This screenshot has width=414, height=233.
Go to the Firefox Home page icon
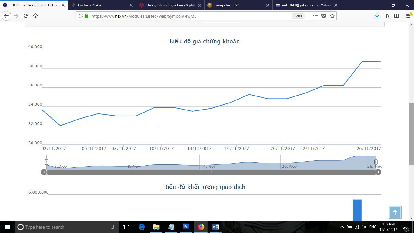tap(35, 16)
